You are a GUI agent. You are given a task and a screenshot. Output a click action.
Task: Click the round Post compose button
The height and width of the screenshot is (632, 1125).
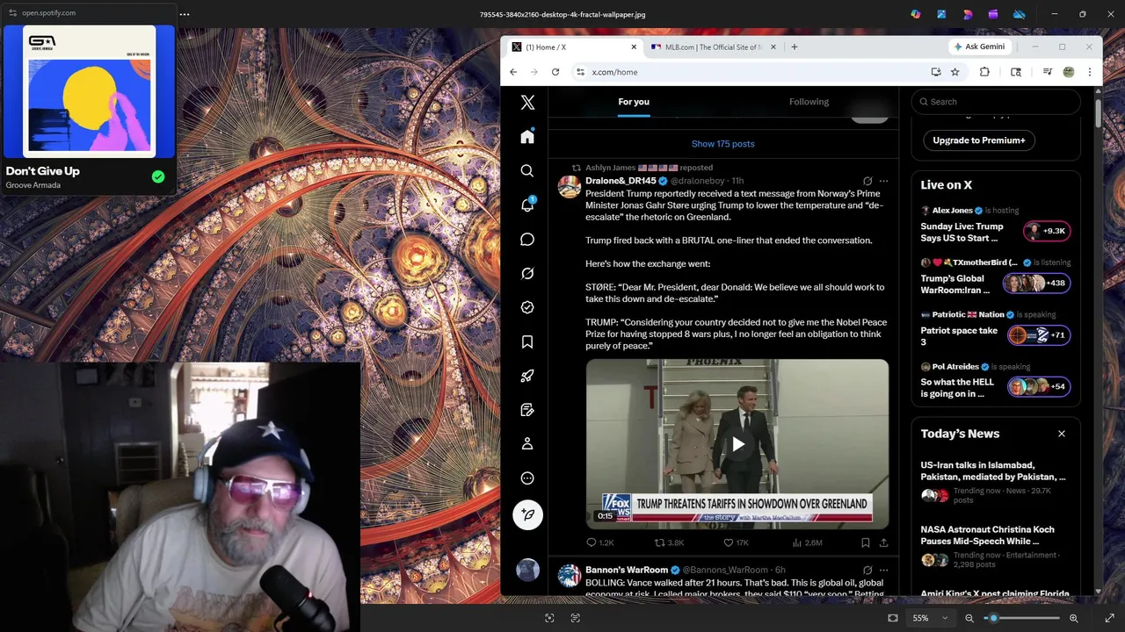[527, 514]
